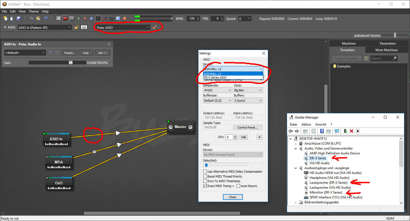410x221 pixels.
Task: Check Use Alternative MIDI Delay Compensation
Action: (205, 172)
